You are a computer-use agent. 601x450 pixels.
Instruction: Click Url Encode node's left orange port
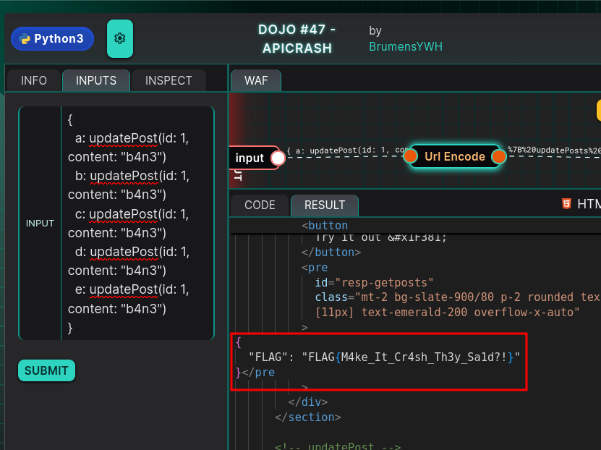(x=410, y=156)
